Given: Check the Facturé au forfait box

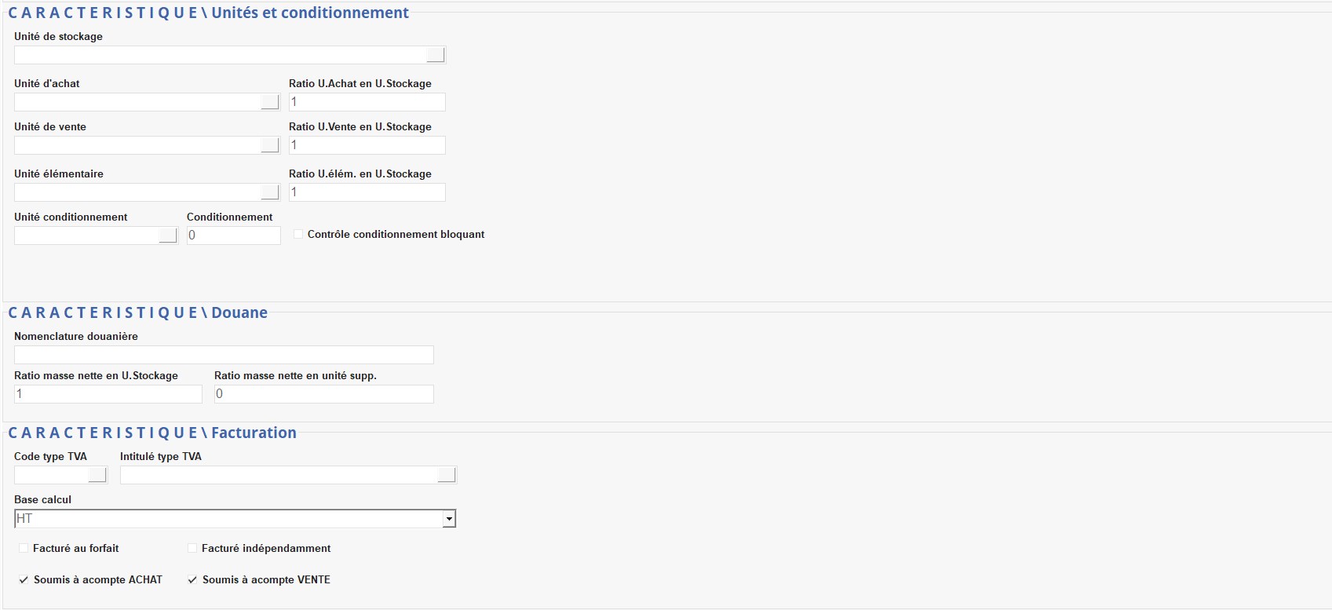Looking at the screenshot, I should click(24, 548).
